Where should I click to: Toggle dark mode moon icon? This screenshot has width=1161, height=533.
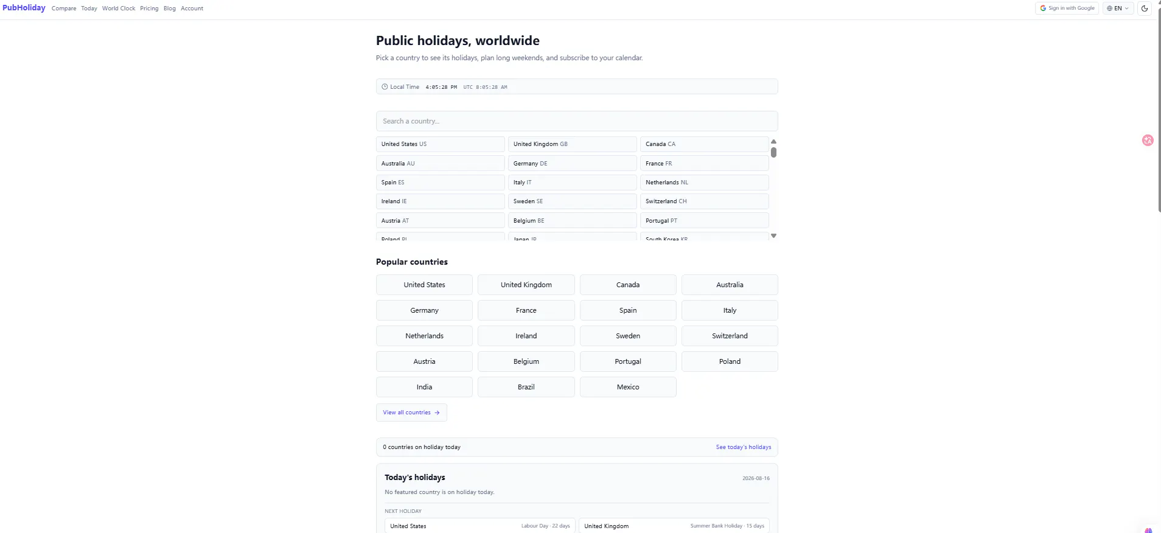[x=1145, y=9]
